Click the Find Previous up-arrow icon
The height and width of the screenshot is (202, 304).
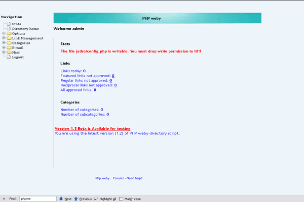click(x=77, y=199)
